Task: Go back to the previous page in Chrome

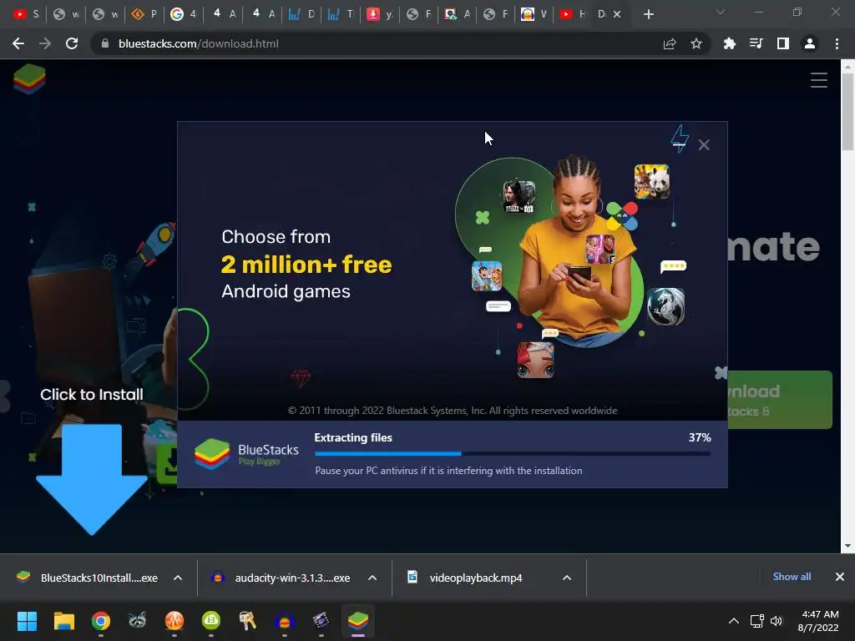Action: pyautogui.click(x=18, y=43)
